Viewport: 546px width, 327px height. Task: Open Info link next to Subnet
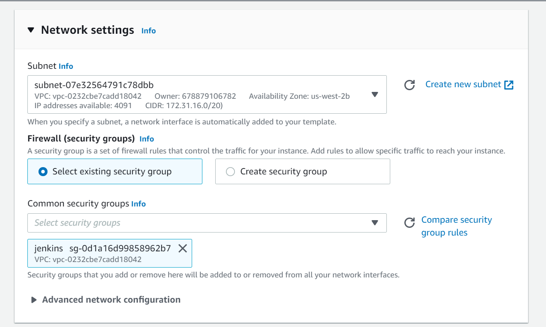point(66,66)
